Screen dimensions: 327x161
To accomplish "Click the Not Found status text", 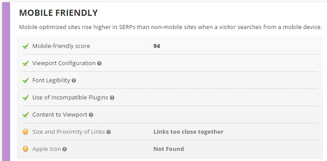I will (168, 149).
